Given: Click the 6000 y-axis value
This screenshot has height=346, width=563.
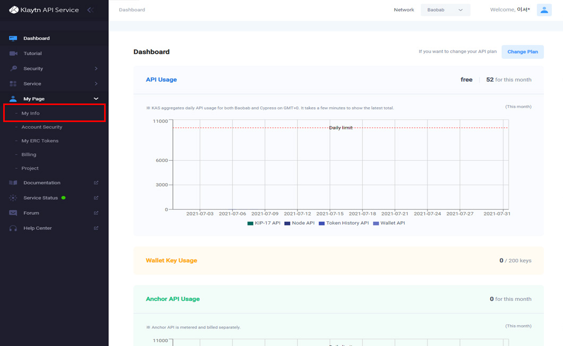Looking at the screenshot, I should [x=161, y=160].
